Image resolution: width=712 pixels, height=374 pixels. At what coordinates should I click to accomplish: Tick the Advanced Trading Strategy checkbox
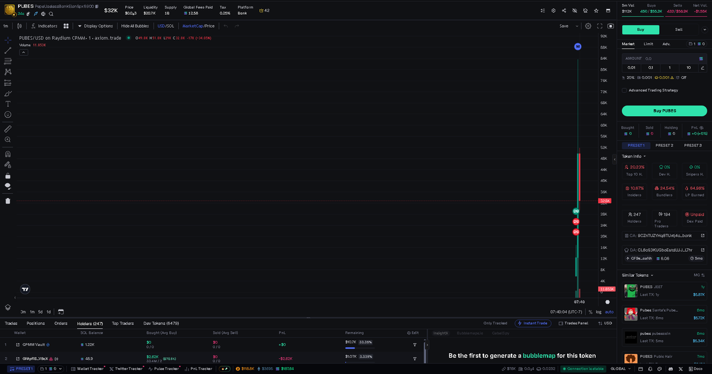pos(624,90)
